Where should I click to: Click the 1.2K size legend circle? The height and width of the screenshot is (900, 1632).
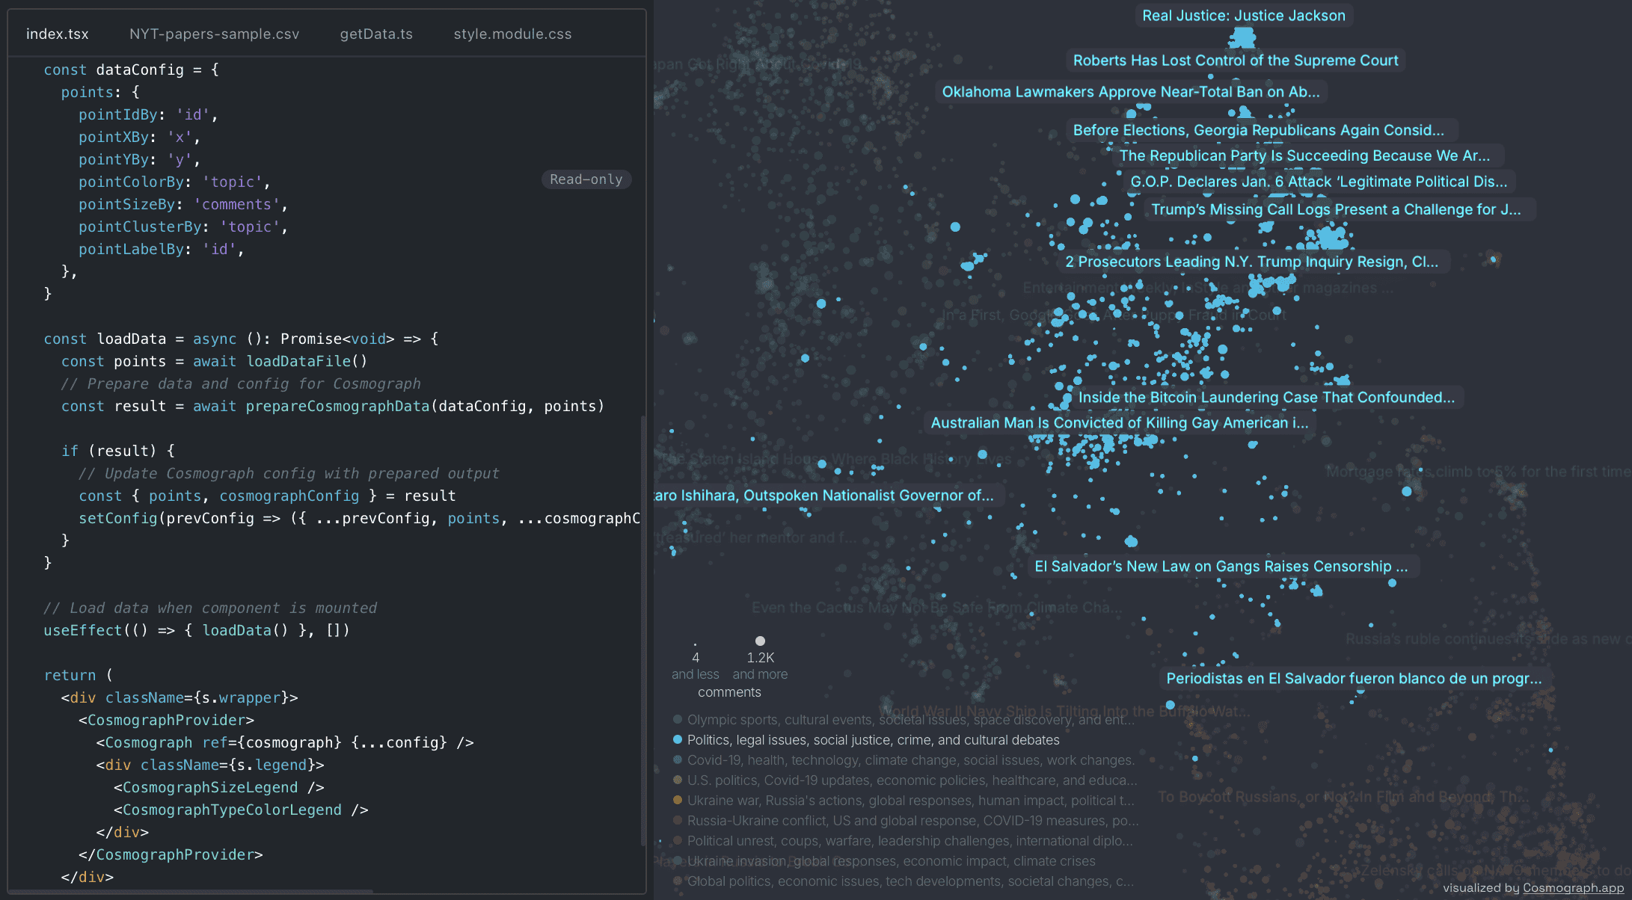point(760,641)
